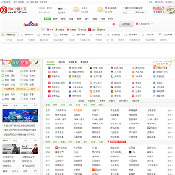Select the 图片 search tab
The height and width of the screenshot is (175, 175).
tap(87, 19)
